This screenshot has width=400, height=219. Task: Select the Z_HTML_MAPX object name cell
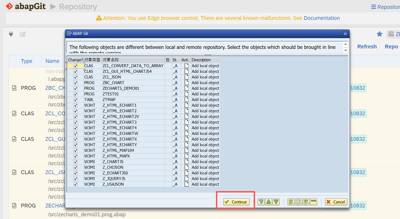pyautogui.click(x=133, y=156)
